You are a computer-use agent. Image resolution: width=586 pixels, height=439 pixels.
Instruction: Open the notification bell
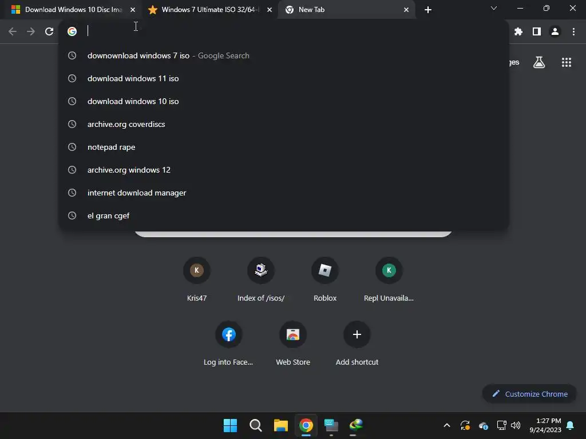tap(571, 425)
